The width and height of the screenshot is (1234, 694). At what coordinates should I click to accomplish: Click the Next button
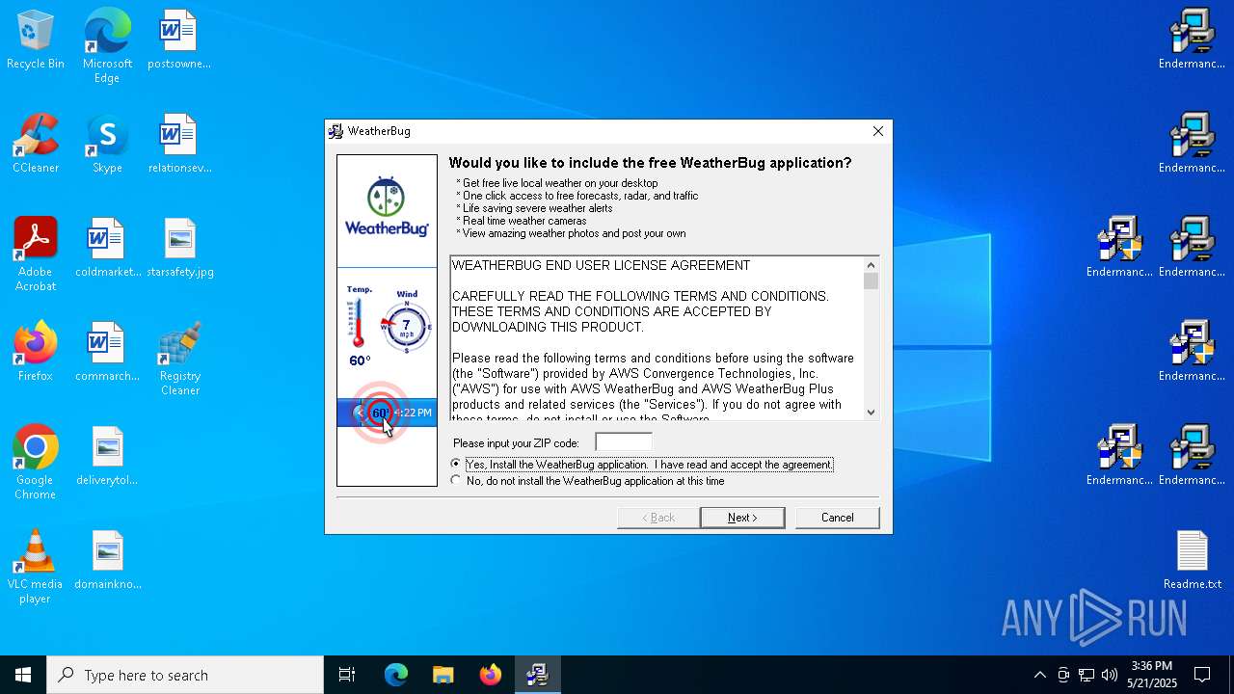[x=742, y=518]
